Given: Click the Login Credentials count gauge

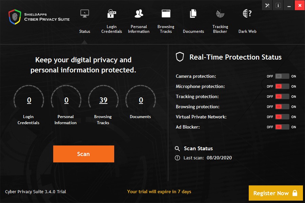Looking at the screenshot, I should click(29, 100).
